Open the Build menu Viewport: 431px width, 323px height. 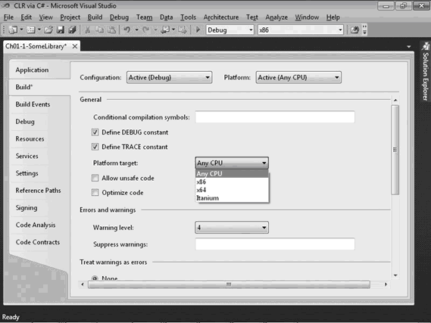point(95,17)
